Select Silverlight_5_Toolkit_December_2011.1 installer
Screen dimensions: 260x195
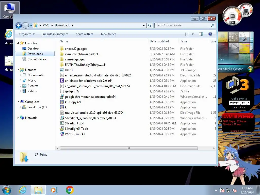[91, 118]
